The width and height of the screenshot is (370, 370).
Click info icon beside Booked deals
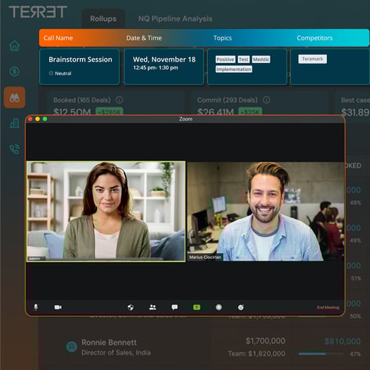pos(119,100)
